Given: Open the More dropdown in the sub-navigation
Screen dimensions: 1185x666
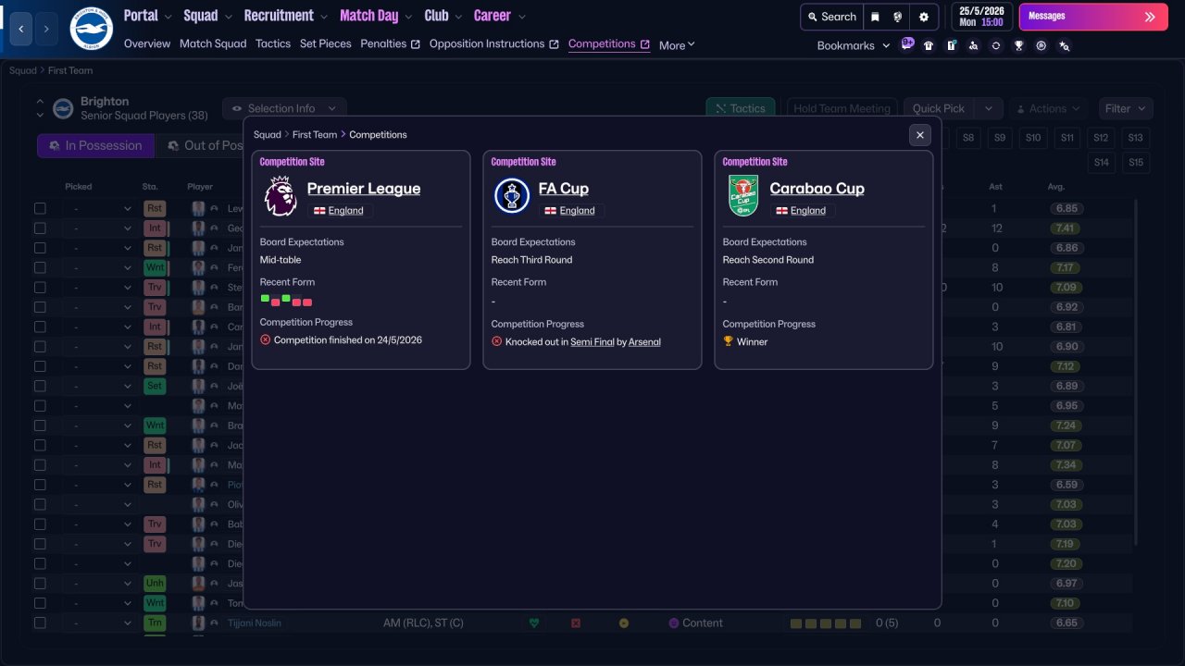Looking at the screenshot, I should 677,45.
